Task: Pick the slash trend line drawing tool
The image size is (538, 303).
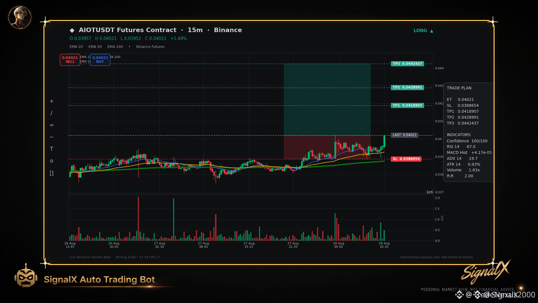Action: point(51,113)
